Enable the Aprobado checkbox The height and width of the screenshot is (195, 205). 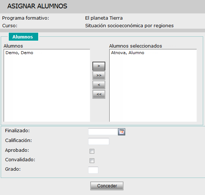pos(92,151)
